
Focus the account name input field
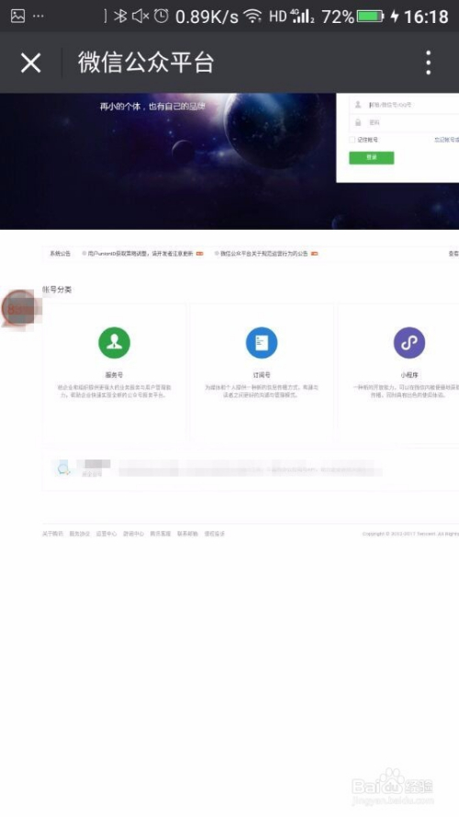[x=404, y=105]
